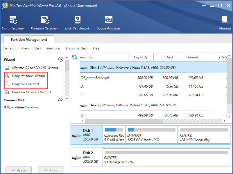Select D:(NTFS) block in disk map
The width and height of the screenshot is (233, 174).
coord(152,135)
